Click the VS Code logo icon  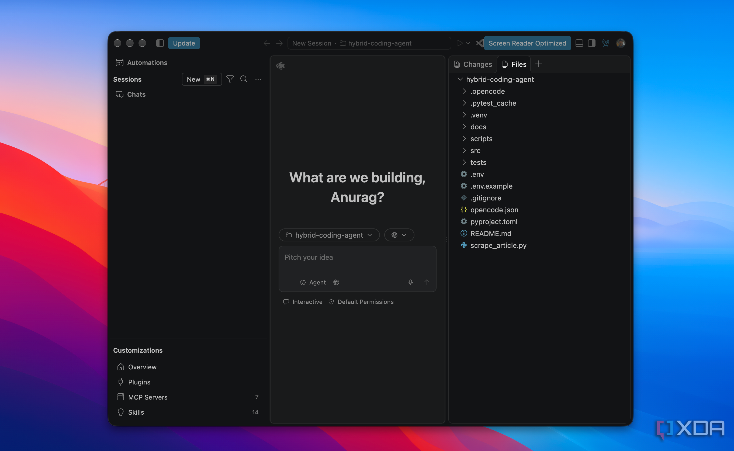[x=480, y=43]
